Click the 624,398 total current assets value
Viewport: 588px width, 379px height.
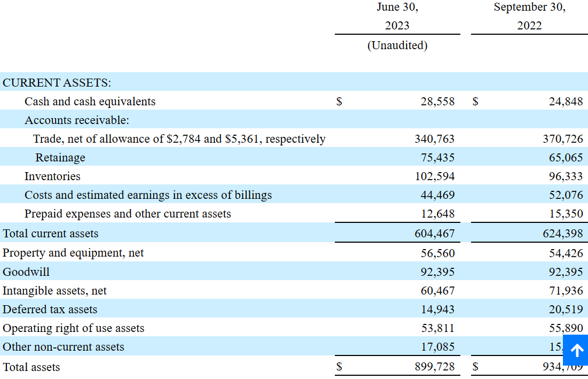click(563, 234)
